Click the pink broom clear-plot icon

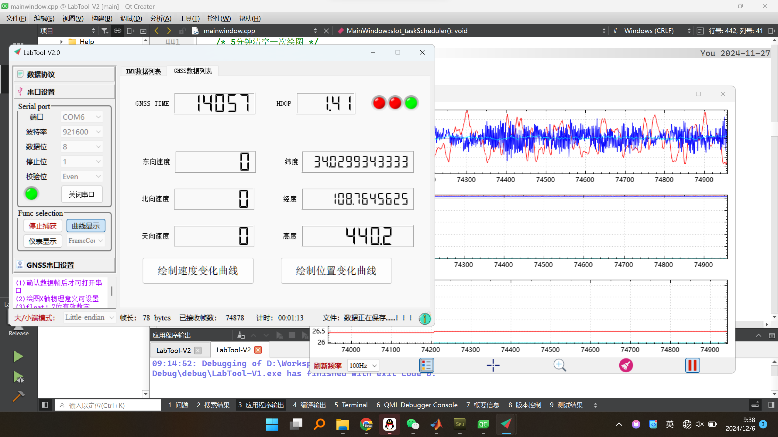coord(626,365)
